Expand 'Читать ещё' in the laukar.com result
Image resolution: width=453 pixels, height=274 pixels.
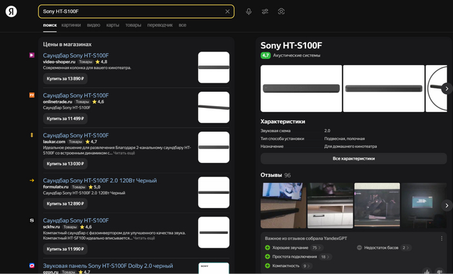(126, 153)
